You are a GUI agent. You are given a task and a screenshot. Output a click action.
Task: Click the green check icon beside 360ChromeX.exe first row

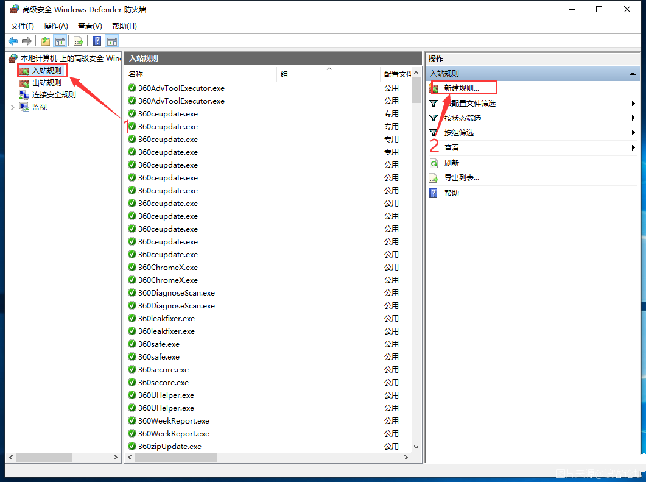[132, 267]
